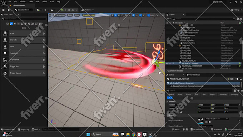Close the Place Actors panel tab
Image resolution: width=243 pixels, height=137 pixels.
tap(19, 15)
